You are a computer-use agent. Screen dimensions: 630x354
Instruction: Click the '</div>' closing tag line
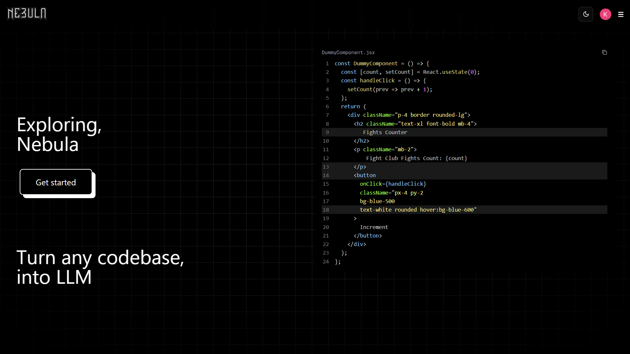465,244
